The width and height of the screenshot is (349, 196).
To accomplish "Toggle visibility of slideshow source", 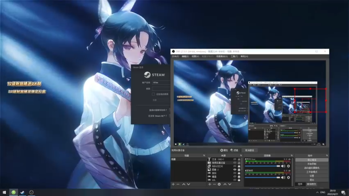I will pyautogui.click(x=235, y=166).
